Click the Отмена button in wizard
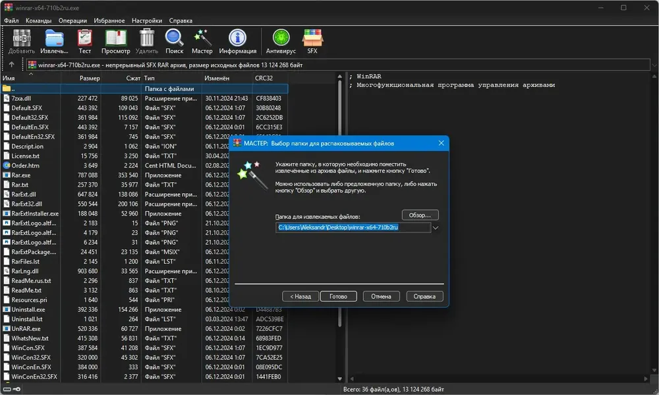The width and height of the screenshot is (659, 395). (381, 296)
